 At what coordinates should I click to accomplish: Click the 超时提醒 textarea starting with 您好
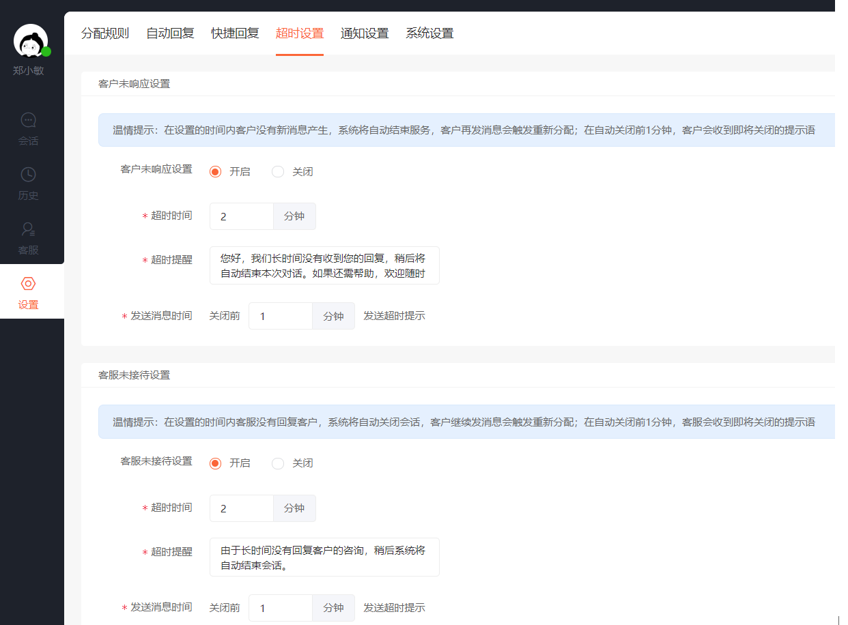point(324,265)
